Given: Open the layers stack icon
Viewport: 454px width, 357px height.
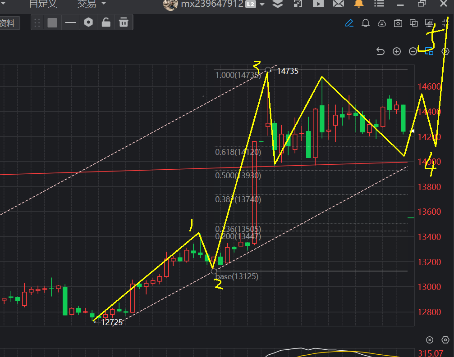Looking at the screenshot, I should (x=278, y=4).
